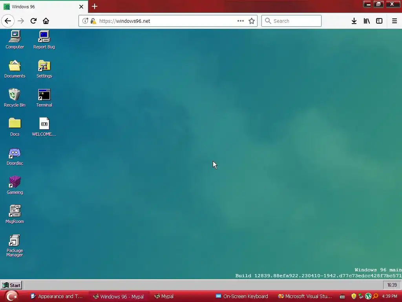Bookmark this page with the star
Viewport: 402px width, 302px height.
pyautogui.click(x=252, y=21)
